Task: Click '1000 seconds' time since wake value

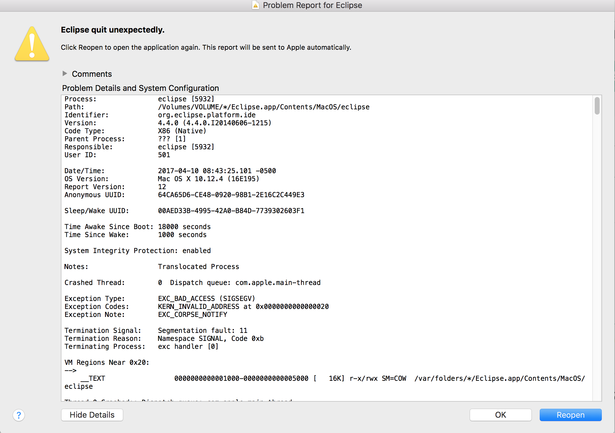Action: click(x=182, y=235)
